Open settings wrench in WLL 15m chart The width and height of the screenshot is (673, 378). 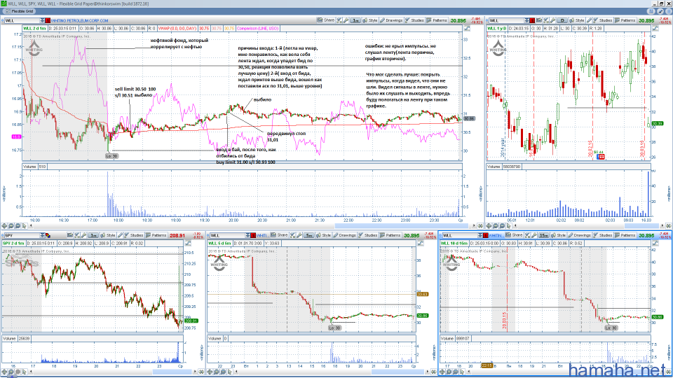point(534,235)
